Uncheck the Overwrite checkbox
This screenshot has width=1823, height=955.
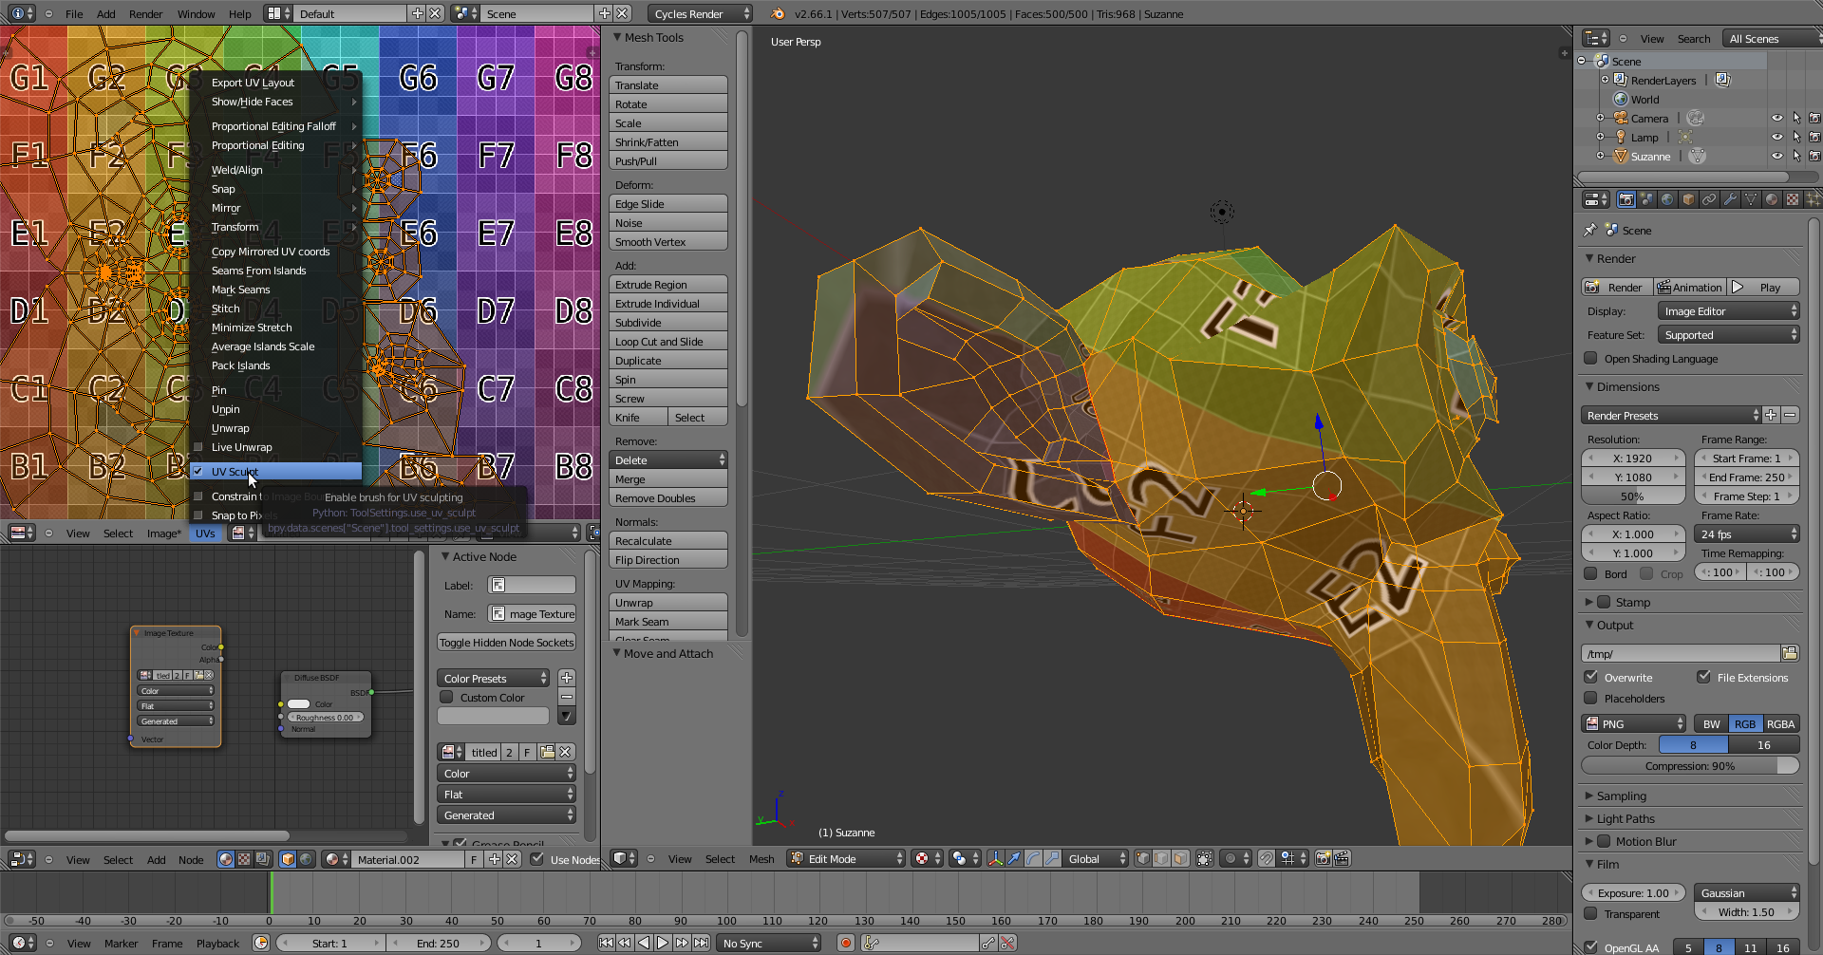click(1590, 677)
